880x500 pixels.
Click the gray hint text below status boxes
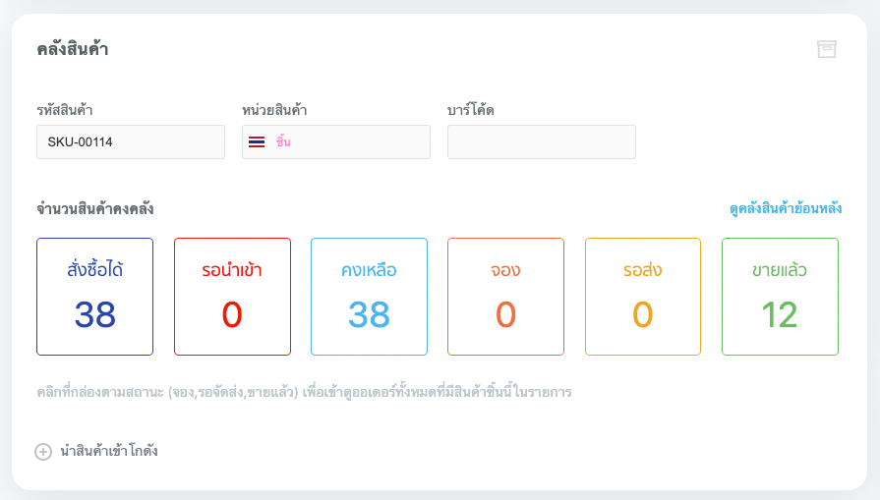305,393
